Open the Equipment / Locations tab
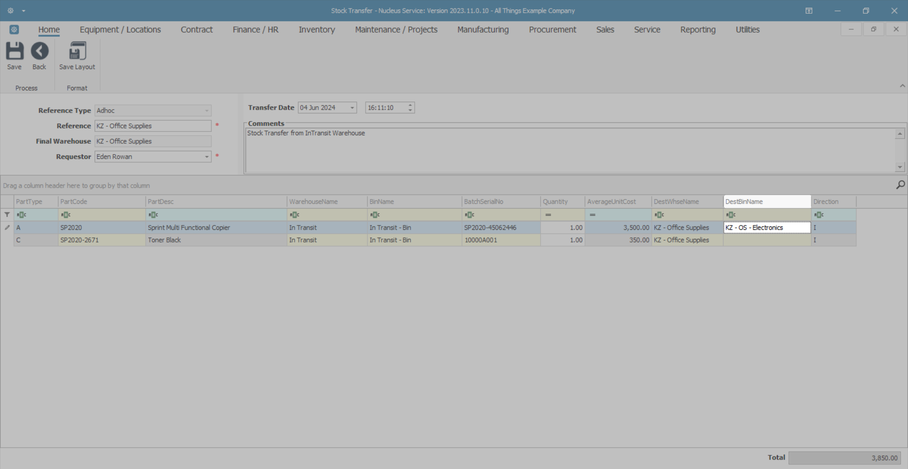Screen dimensions: 908x469 pos(120,29)
